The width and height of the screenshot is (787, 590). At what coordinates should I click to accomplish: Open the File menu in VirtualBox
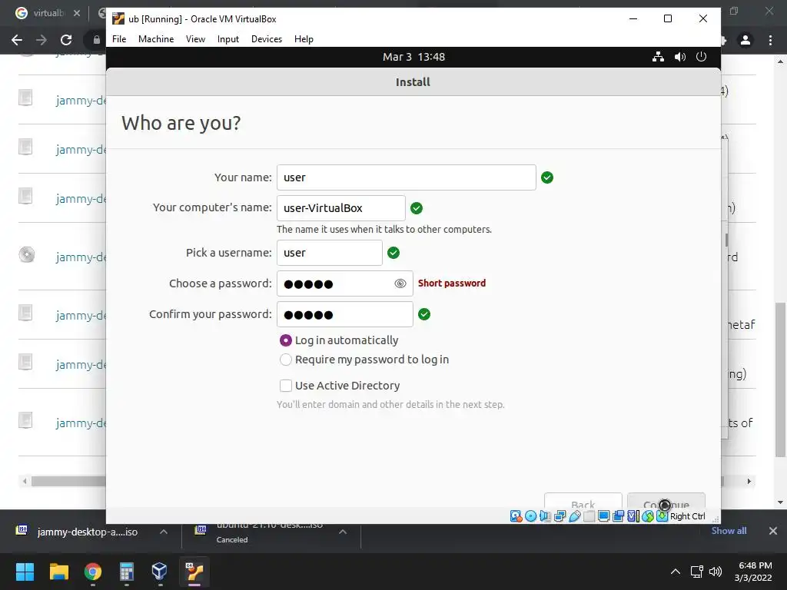click(x=119, y=39)
